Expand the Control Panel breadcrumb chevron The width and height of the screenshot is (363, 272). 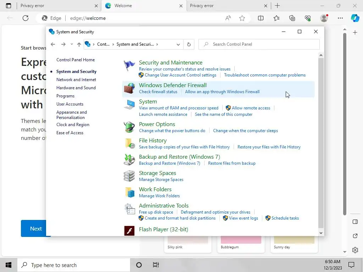[x=113, y=44]
